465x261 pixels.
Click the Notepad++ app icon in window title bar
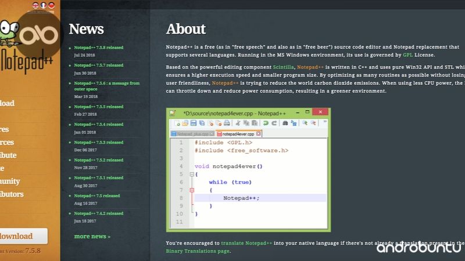pyautogui.click(x=173, y=113)
